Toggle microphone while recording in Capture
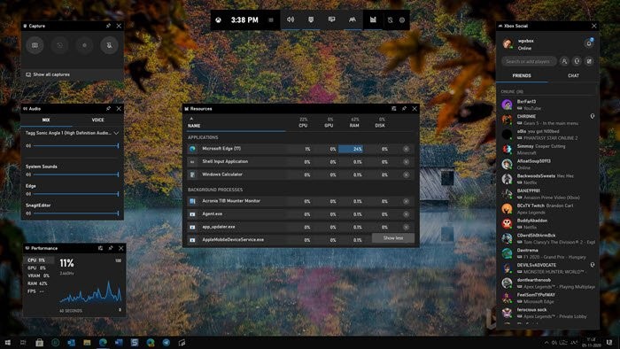Screen dimensions: 620x349 [109, 45]
